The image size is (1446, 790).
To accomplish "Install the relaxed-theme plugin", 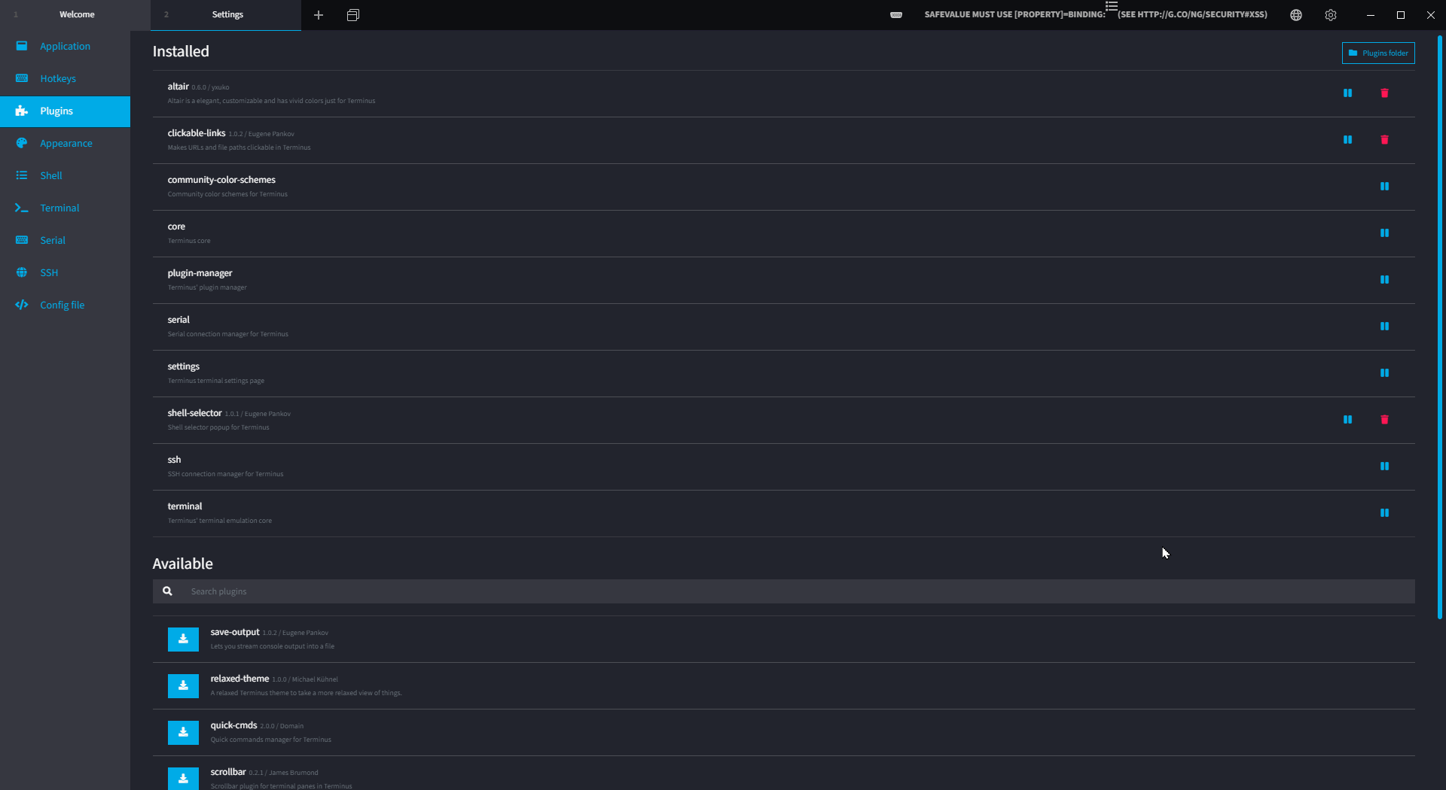I will click(x=183, y=685).
